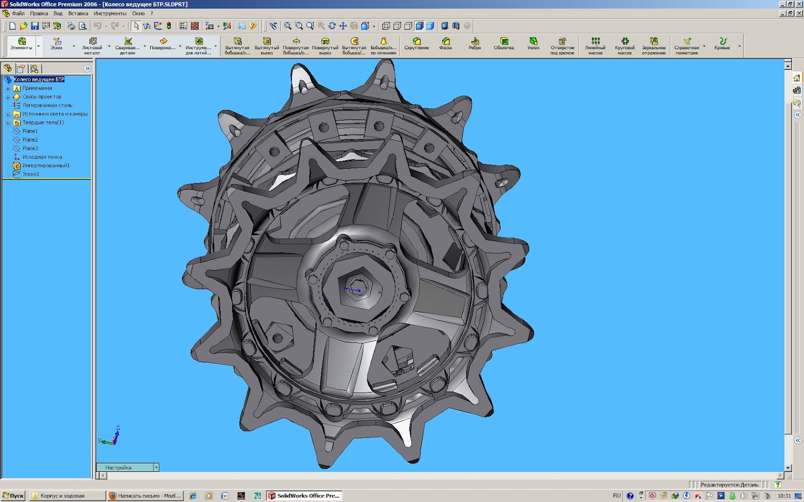Switch to the PropertyManager tab

[x=21, y=68]
